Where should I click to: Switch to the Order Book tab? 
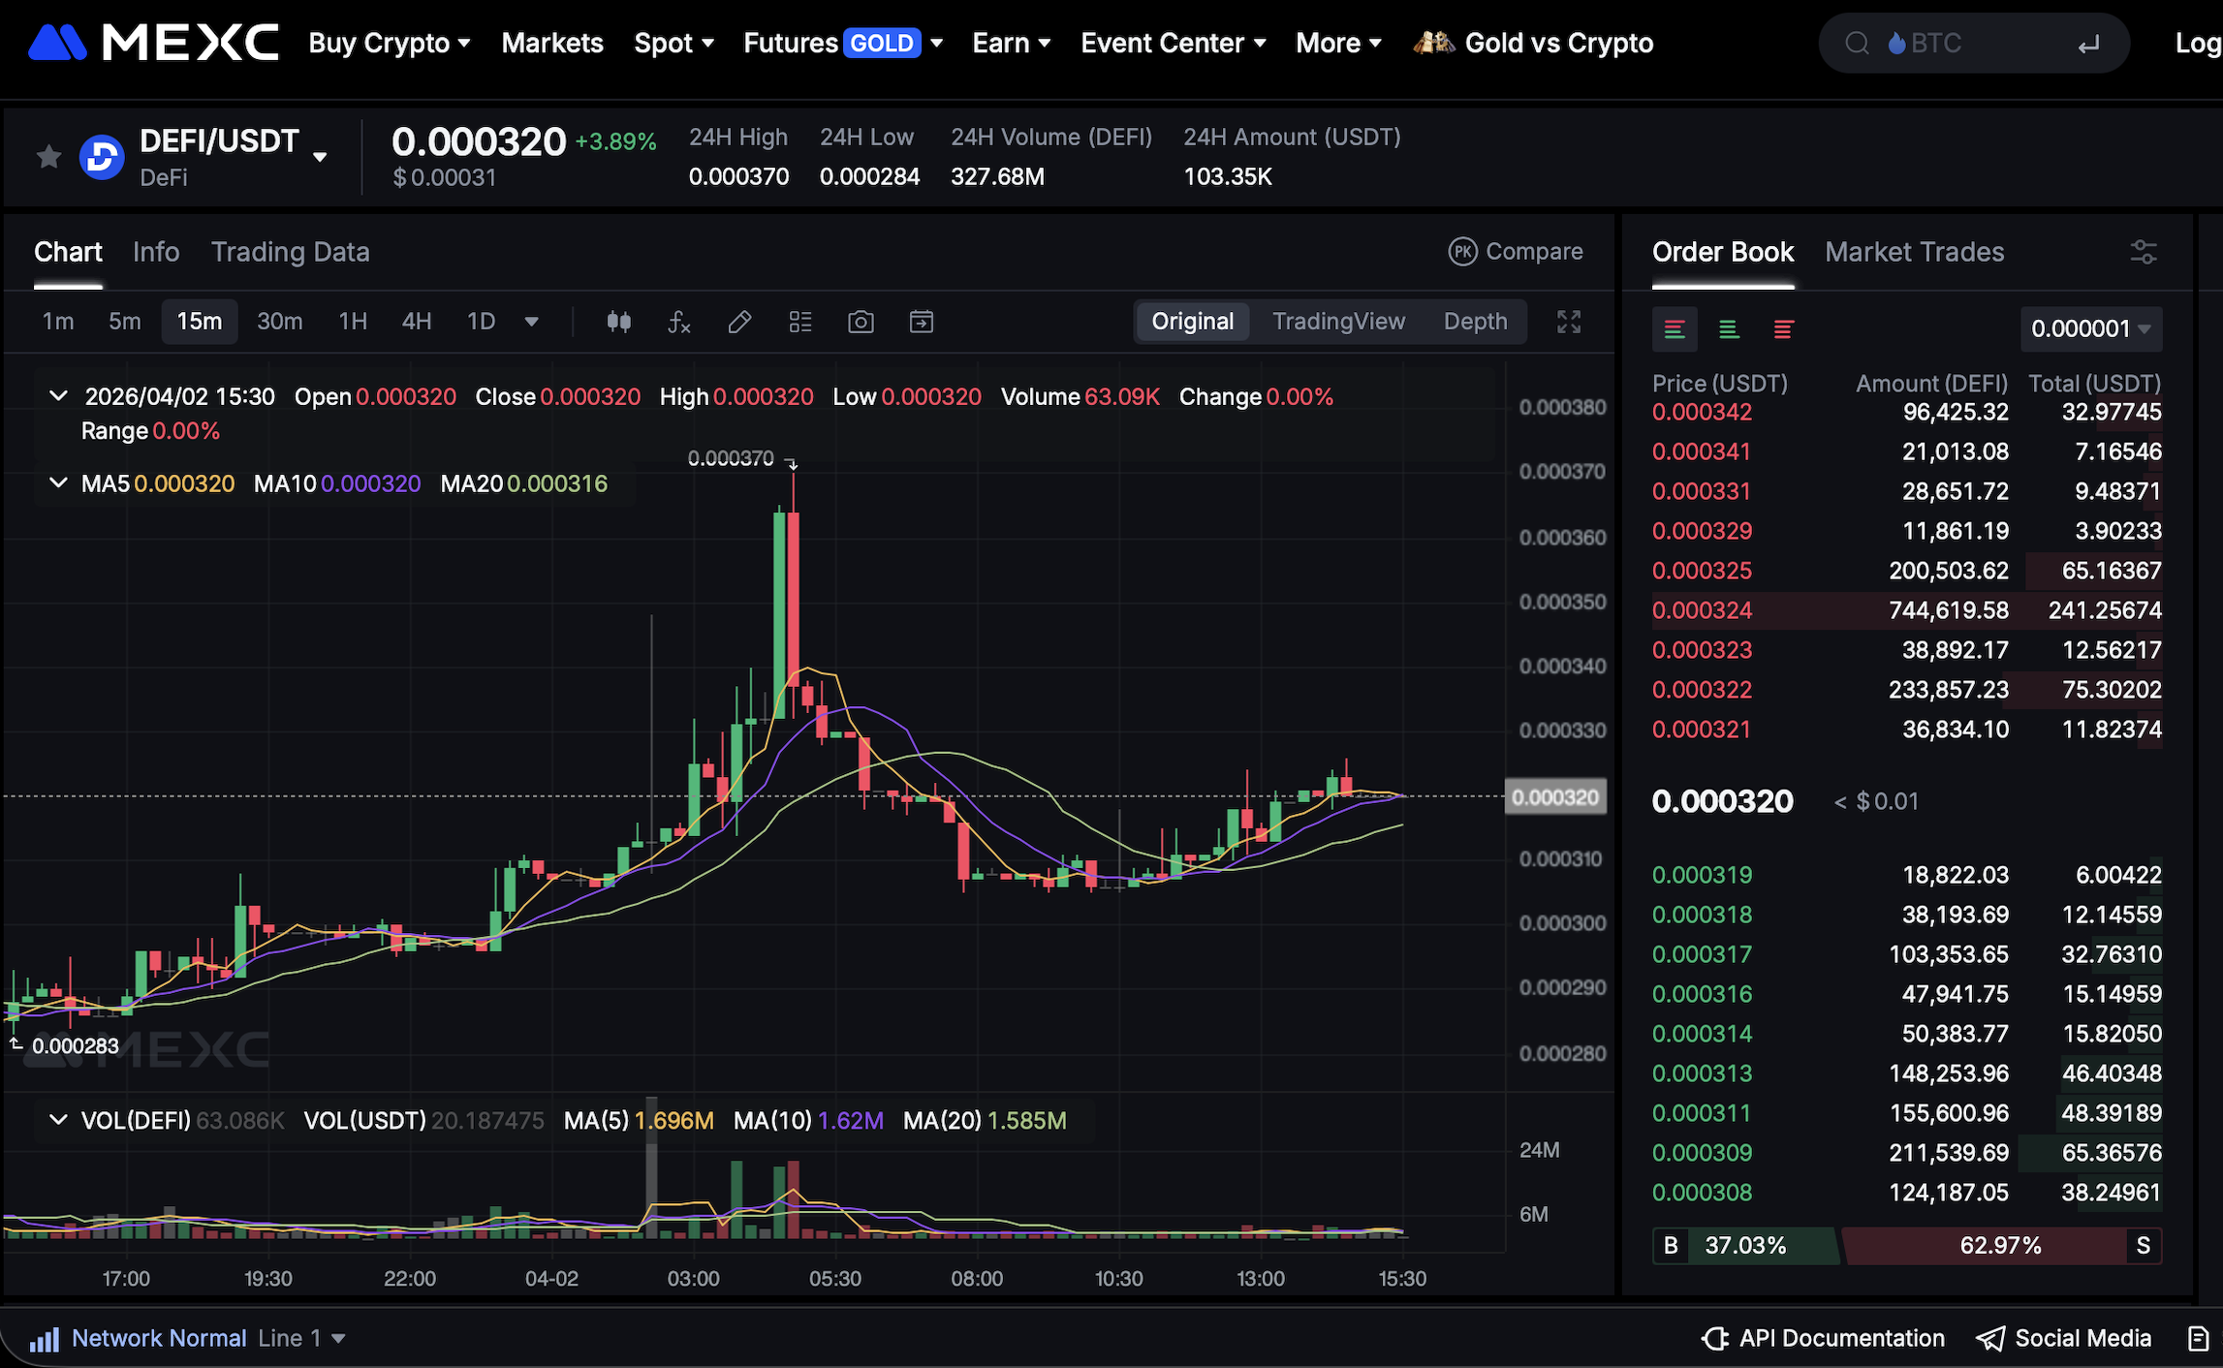click(x=1723, y=252)
